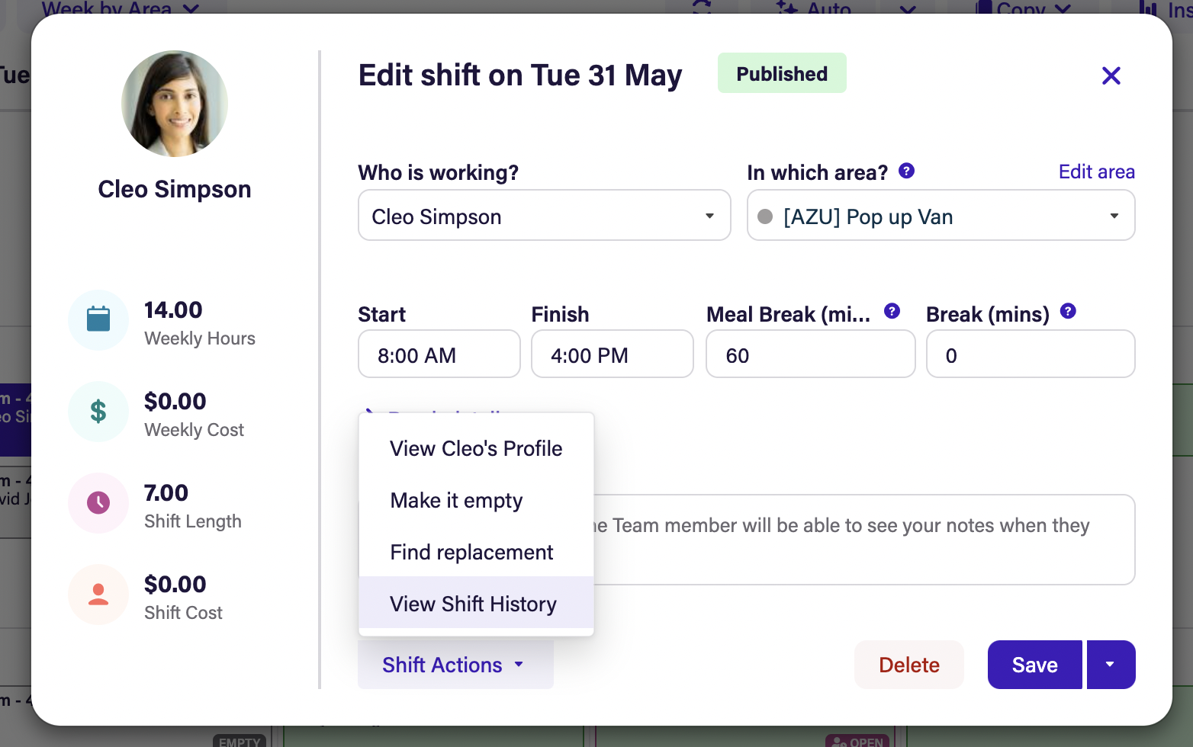Open the 'Who is working?' dropdown
Image resolution: width=1193 pixels, height=747 pixels.
544,216
